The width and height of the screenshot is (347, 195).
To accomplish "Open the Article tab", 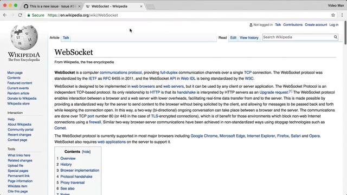I will (x=54, y=37).
